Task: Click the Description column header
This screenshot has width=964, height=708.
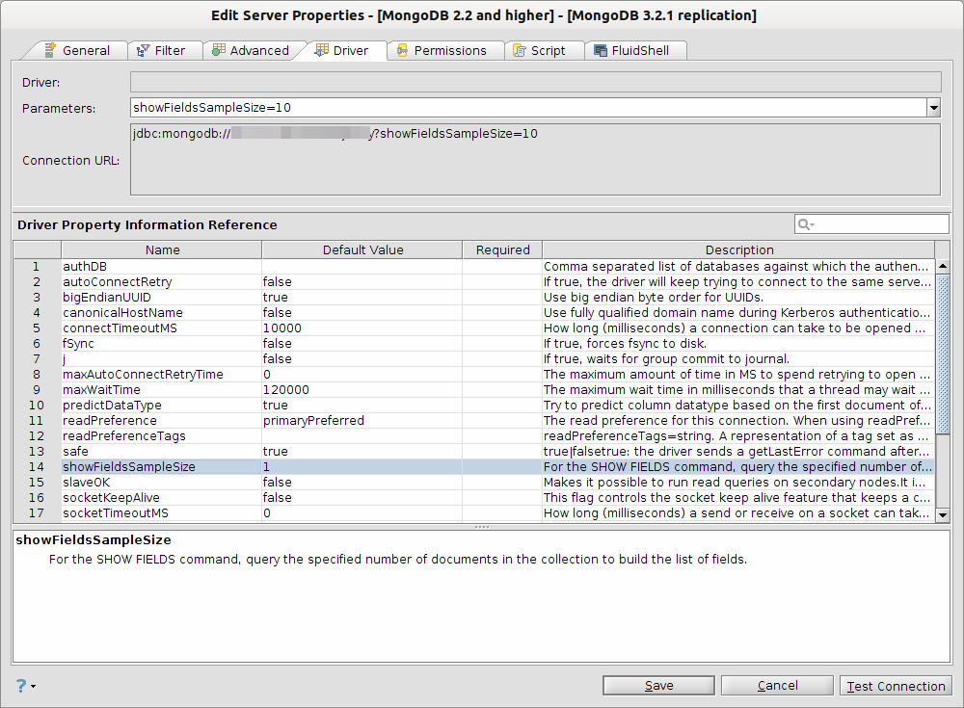Action: [738, 249]
